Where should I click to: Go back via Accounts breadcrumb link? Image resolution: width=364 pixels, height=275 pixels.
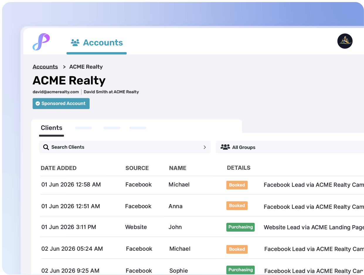pyautogui.click(x=45, y=67)
